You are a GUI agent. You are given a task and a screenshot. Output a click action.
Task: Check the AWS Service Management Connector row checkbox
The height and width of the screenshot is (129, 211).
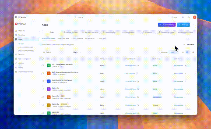tap(43, 73)
